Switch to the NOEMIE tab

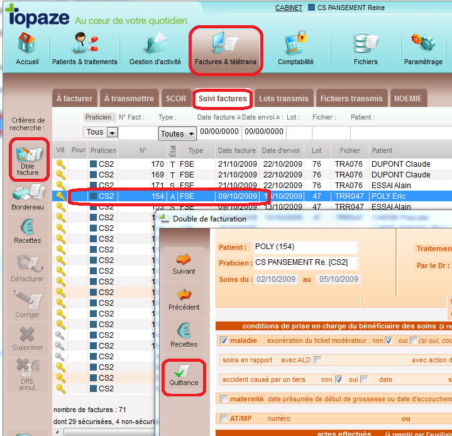[x=408, y=99]
